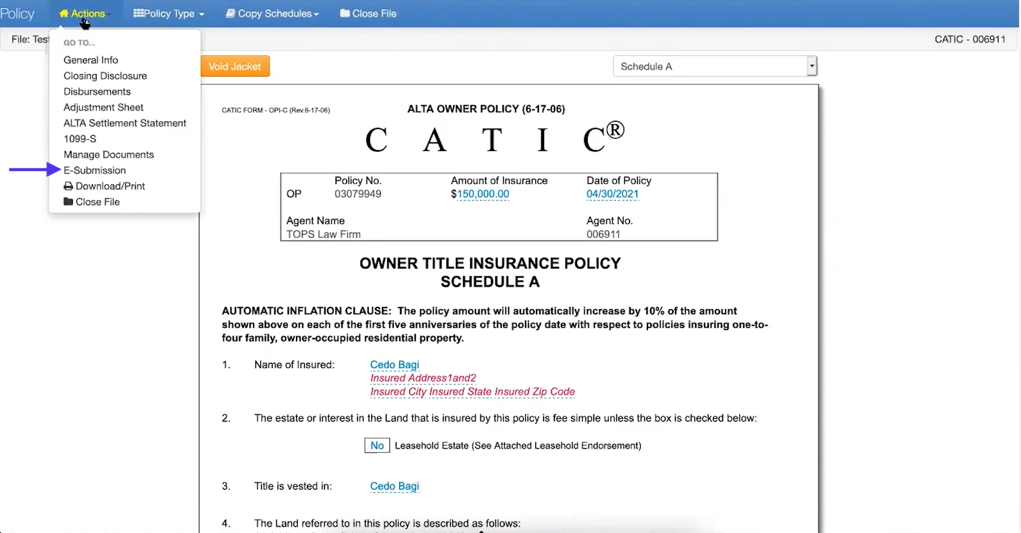This screenshot has height=533, width=1021.
Task: Go to General Info
Action: [91, 60]
